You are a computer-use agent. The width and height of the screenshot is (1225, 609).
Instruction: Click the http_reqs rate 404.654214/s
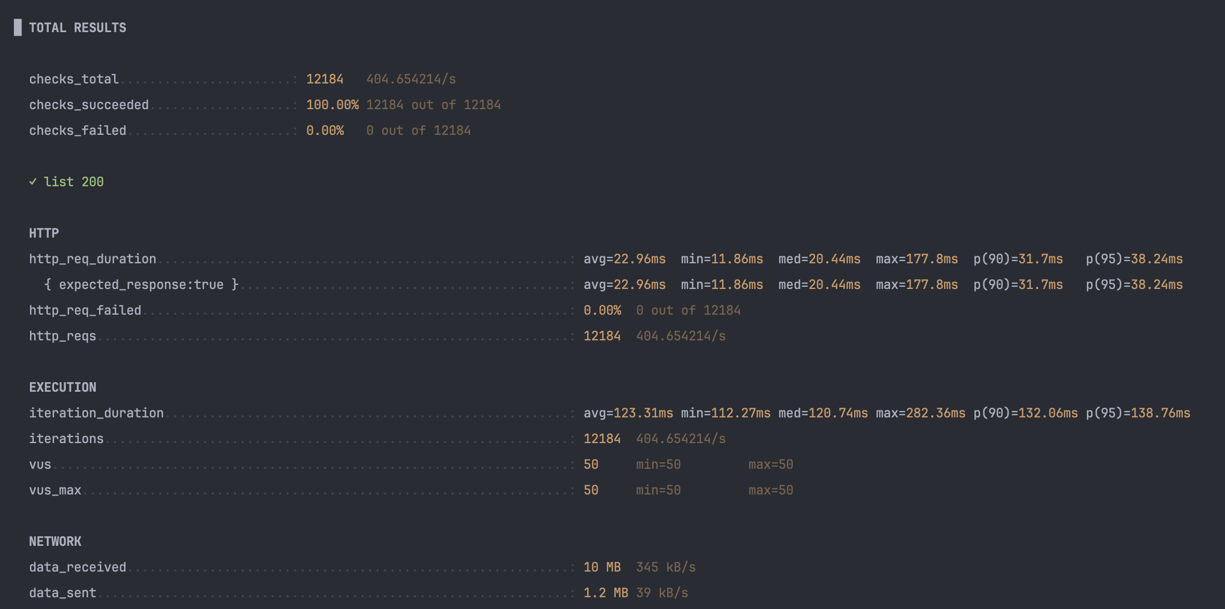(x=680, y=336)
